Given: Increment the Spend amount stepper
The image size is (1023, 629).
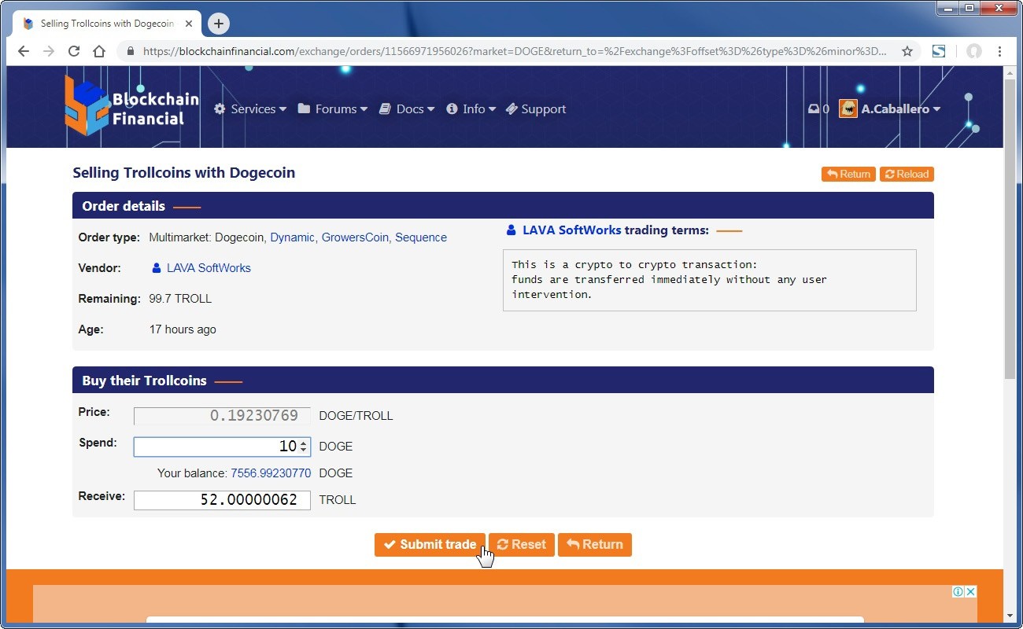Looking at the screenshot, I should (304, 443).
